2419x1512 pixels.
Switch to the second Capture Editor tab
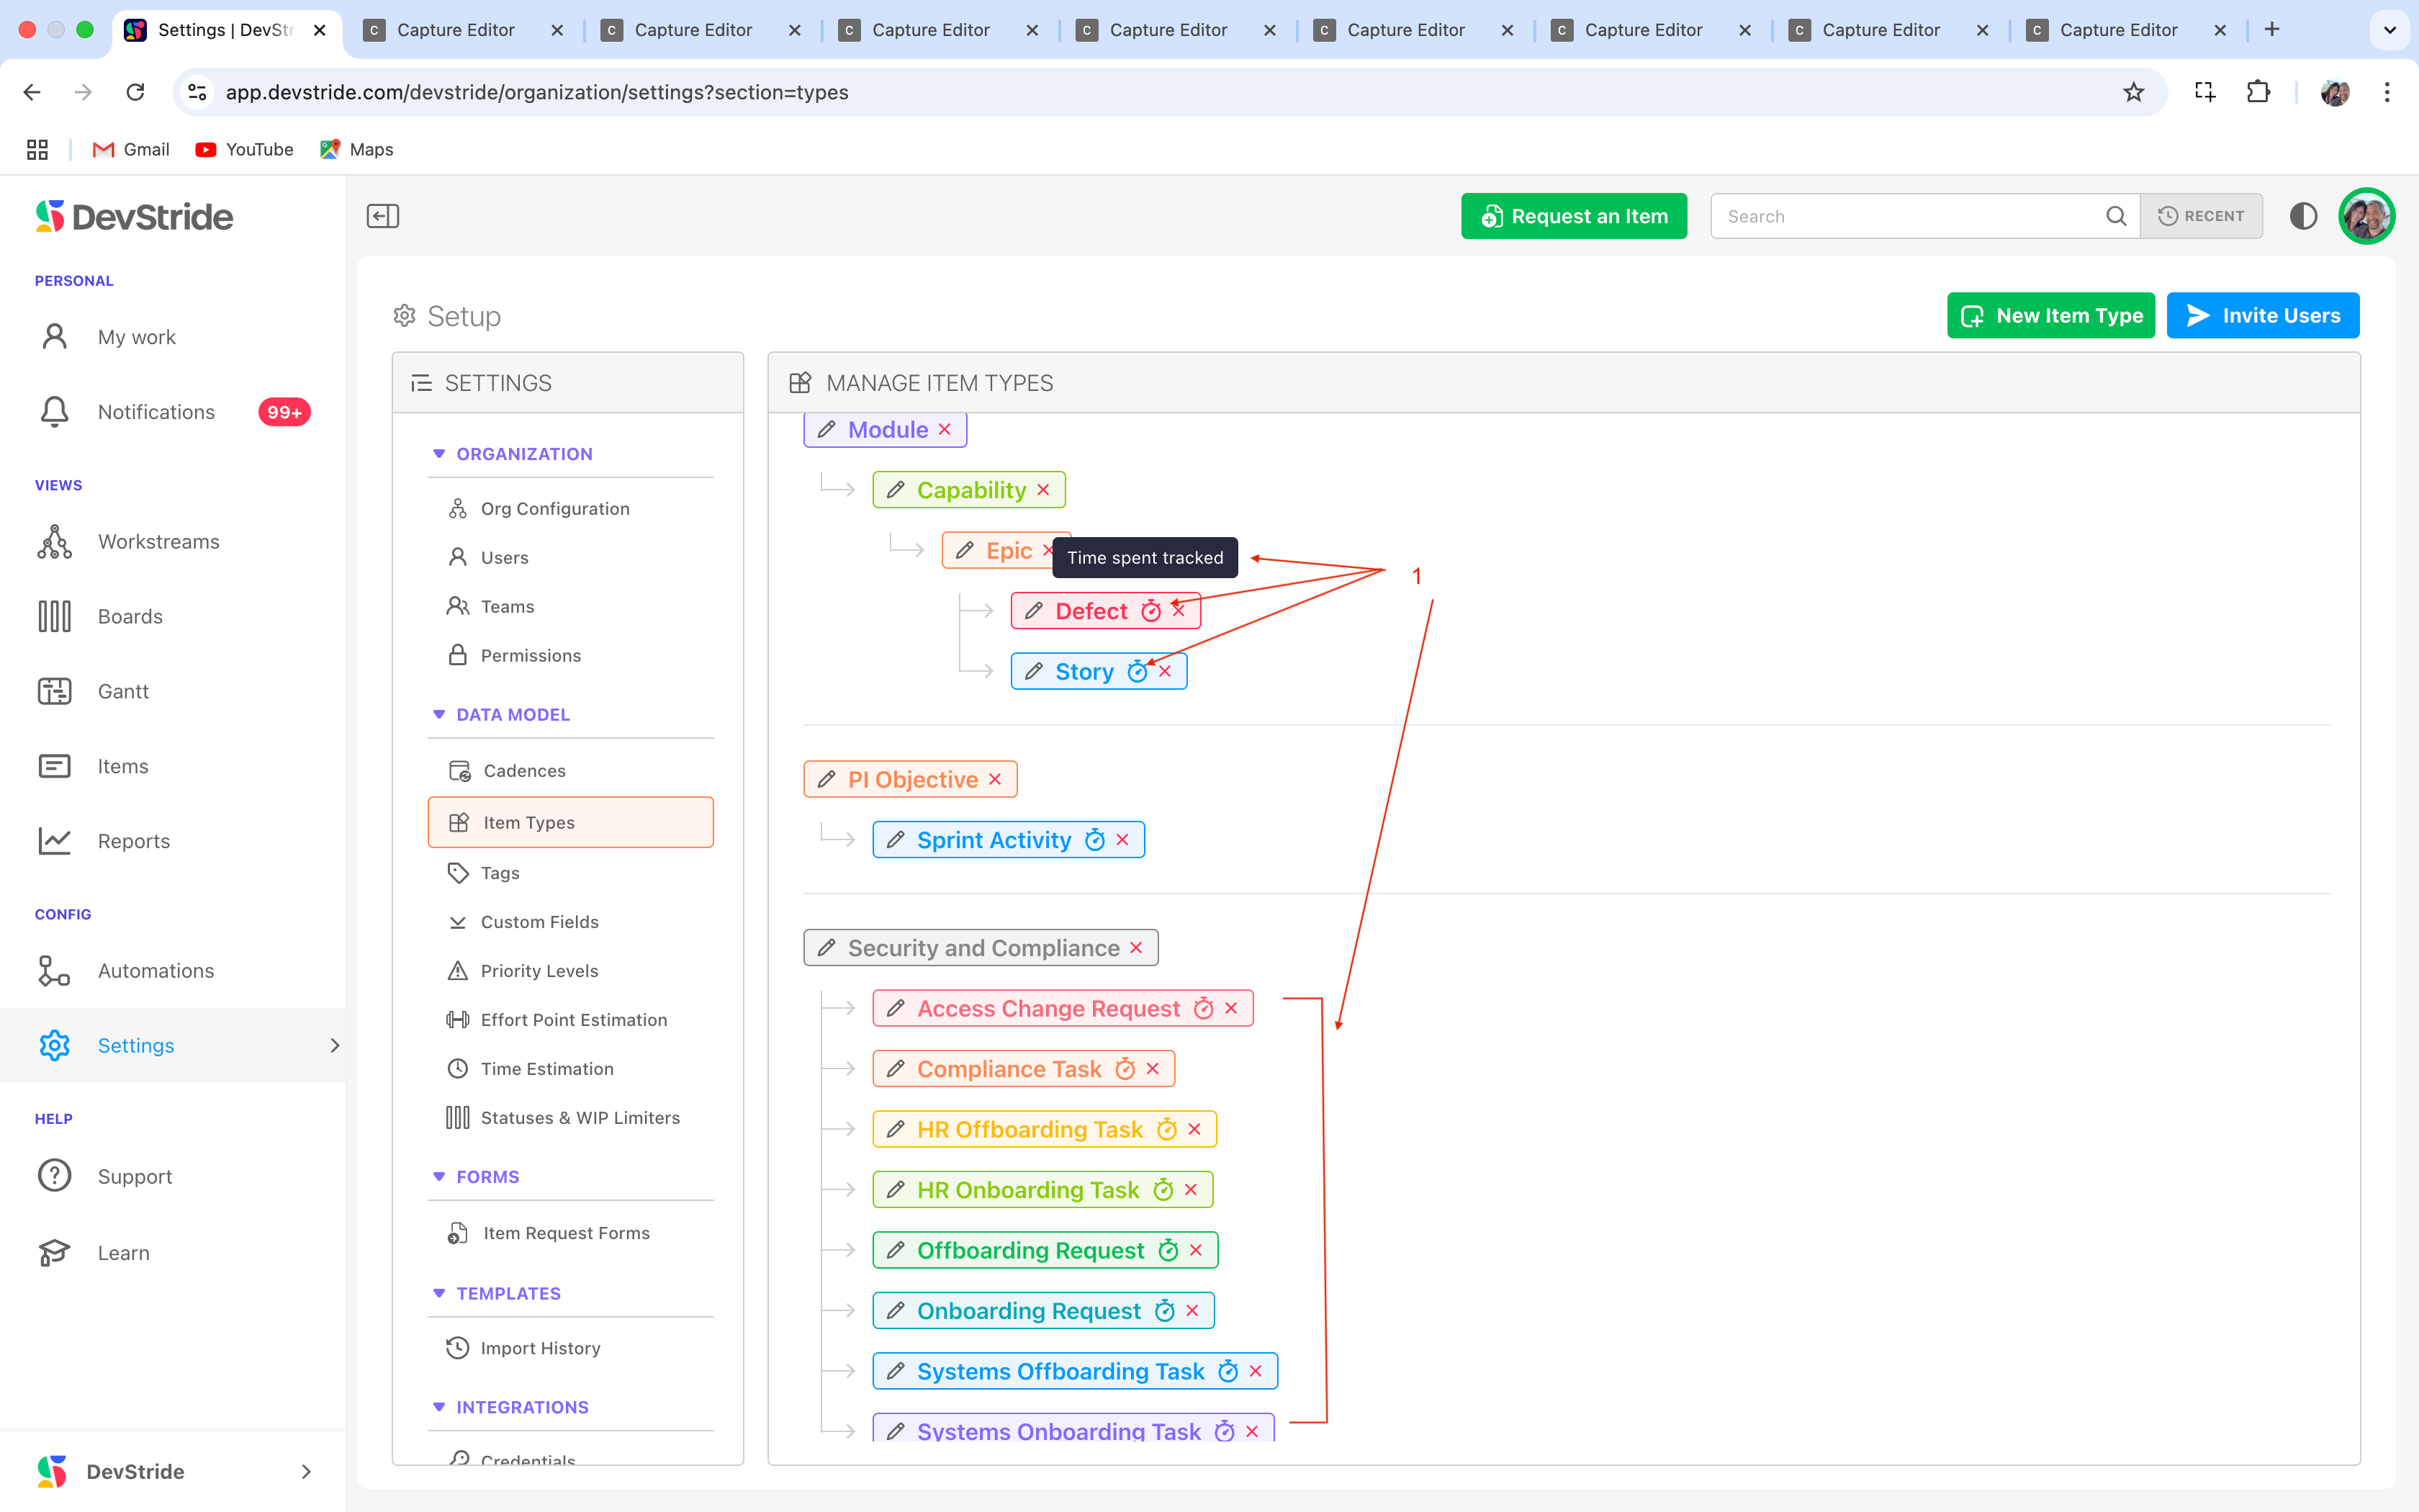pyautogui.click(x=693, y=30)
